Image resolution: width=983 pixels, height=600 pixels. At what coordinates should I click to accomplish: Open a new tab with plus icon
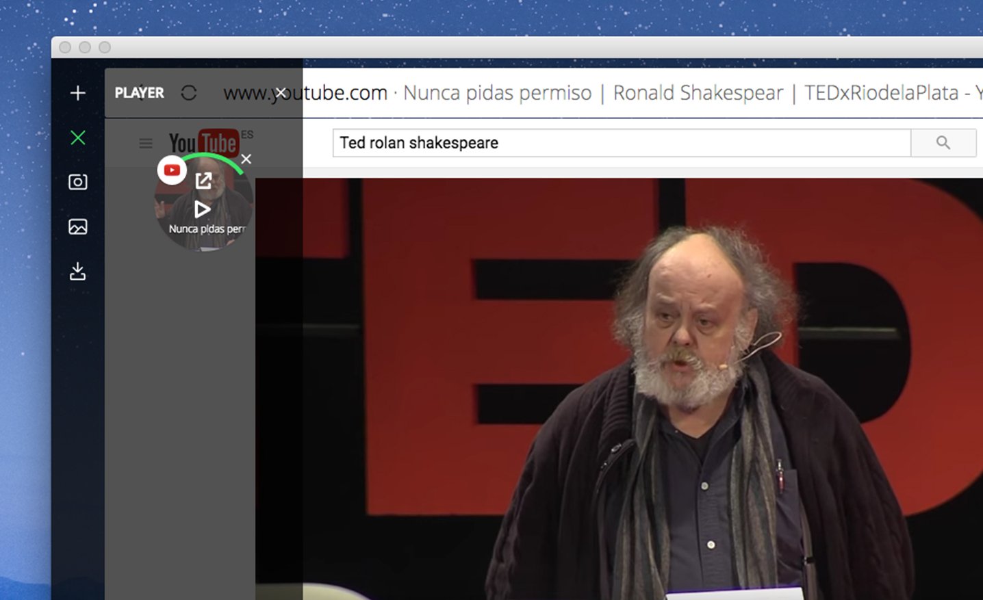tap(78, 93)
